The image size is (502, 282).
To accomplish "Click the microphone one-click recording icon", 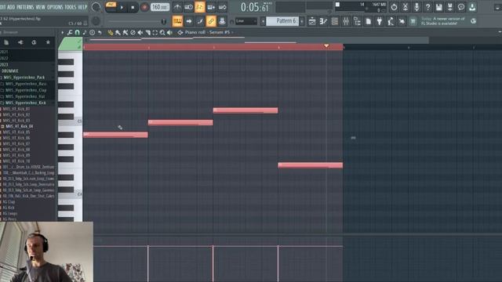I will pos(417,7).
